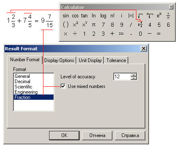Click the factorial n! button
The height and width of the screenshot is (148, 177).
tap(112, 16)
